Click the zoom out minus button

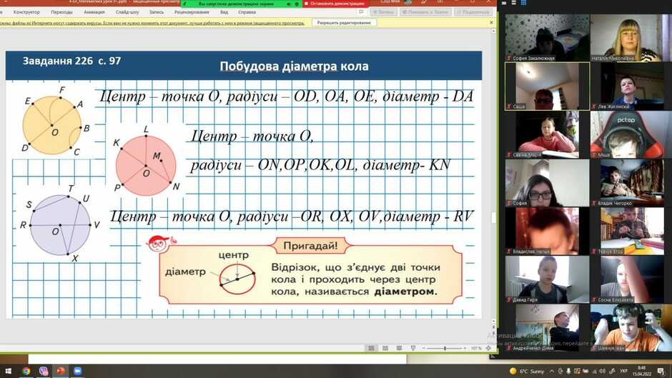pyautogui.click(x=424, y=349)
